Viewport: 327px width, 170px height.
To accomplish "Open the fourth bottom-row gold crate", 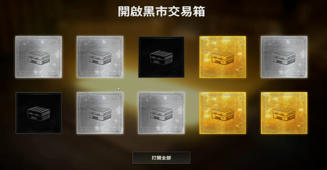I will pos(222,113).
